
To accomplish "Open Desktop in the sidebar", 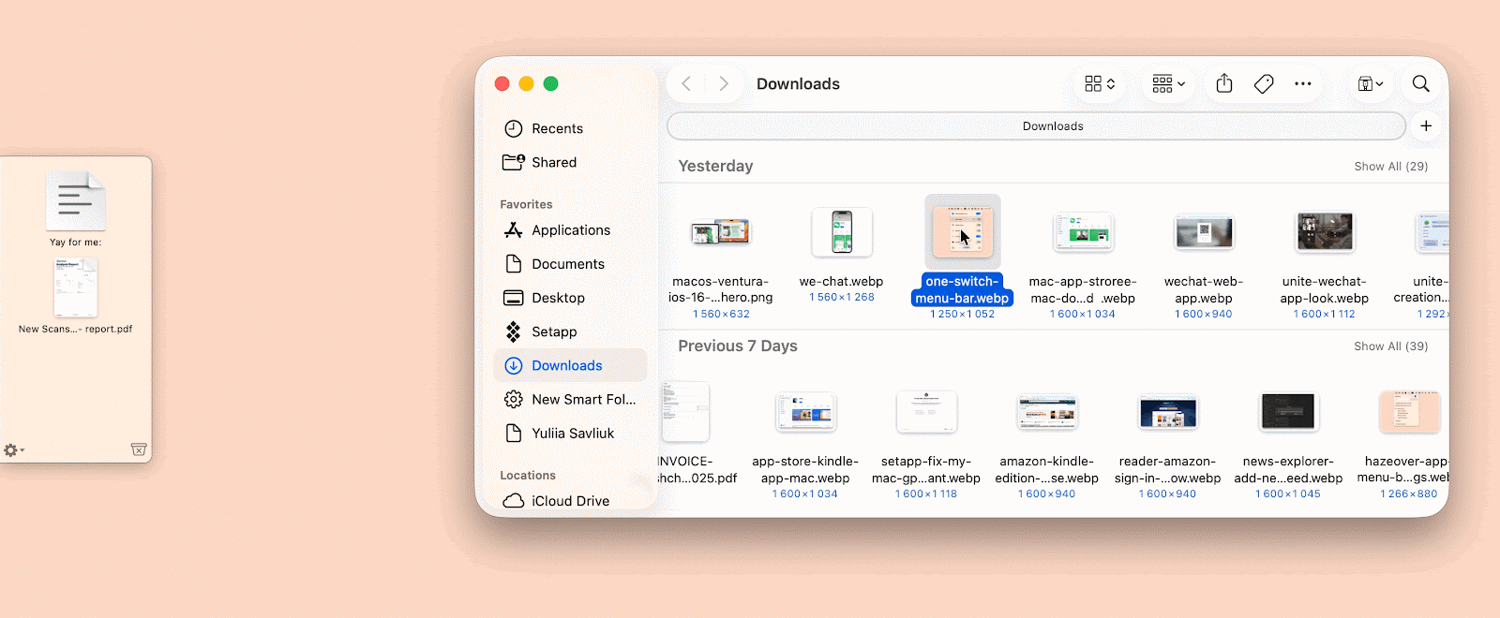I will click(x=570, y=298).
